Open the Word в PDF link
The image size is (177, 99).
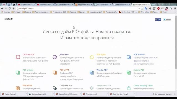102,70
